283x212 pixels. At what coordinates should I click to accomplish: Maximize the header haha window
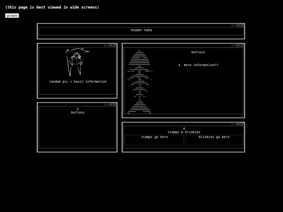(238, 26)
